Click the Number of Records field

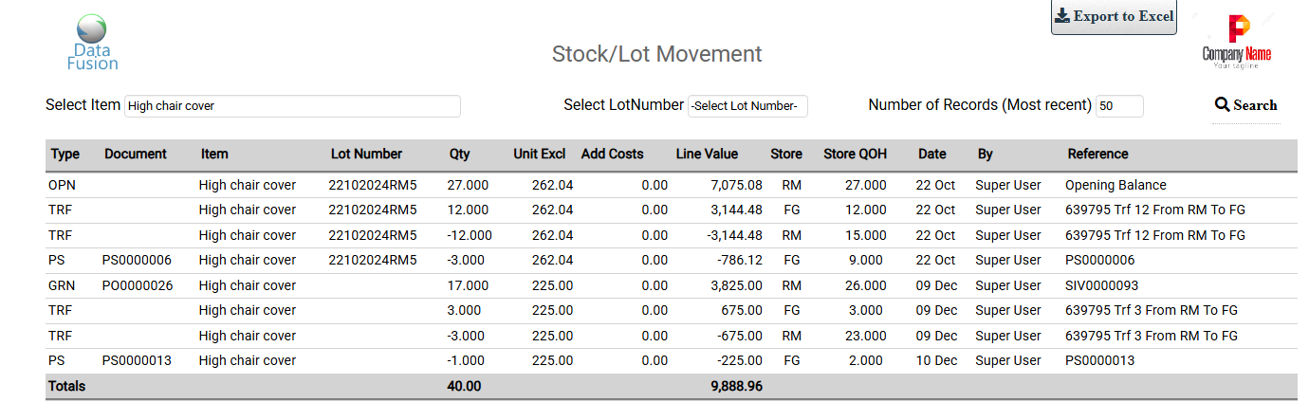(1119, 106)
